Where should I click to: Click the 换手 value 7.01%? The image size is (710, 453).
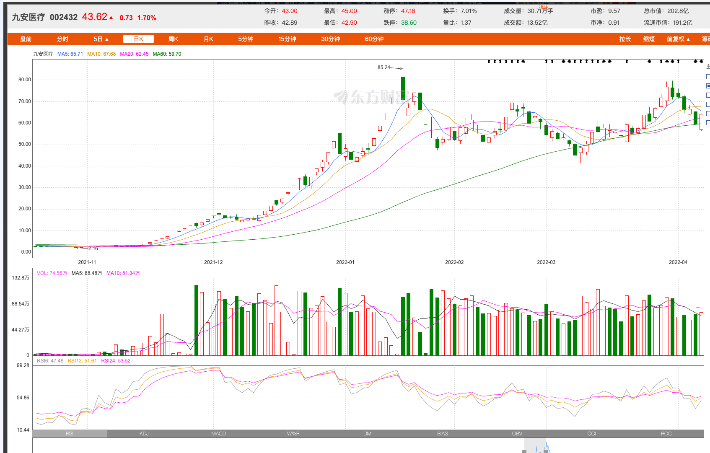469,11
